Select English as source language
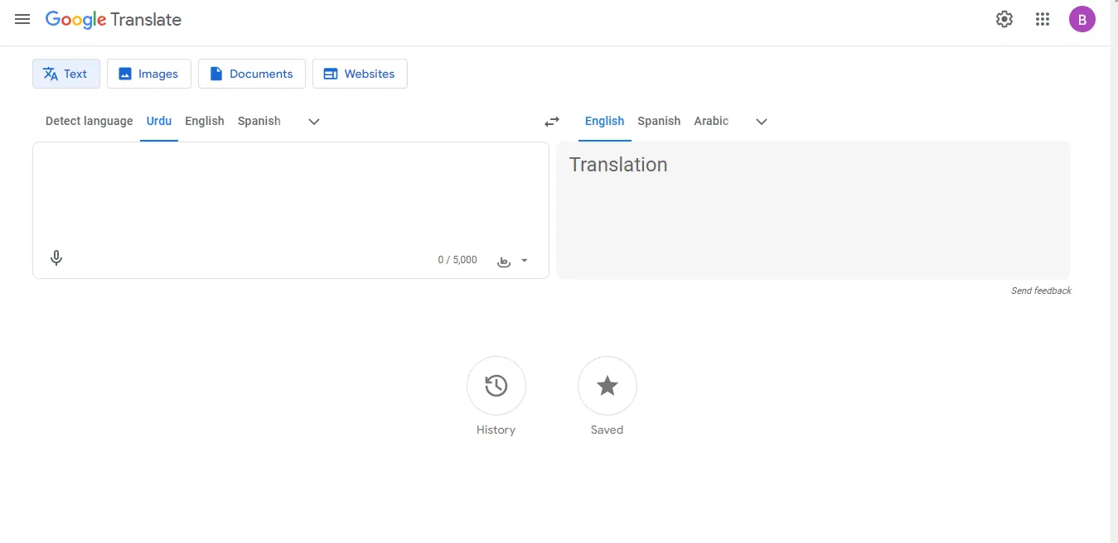1118x543 pixels. point(205,121)
